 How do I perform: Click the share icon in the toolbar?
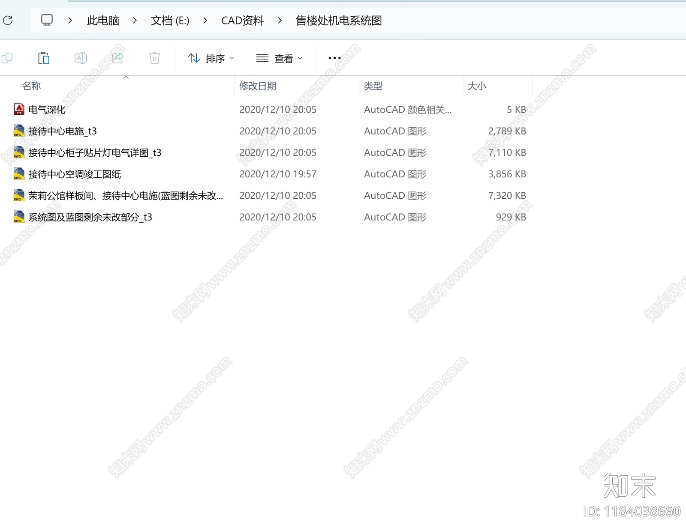coord(117,58)
